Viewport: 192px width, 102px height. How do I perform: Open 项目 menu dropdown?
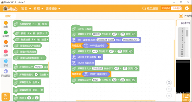[x=26, y=8]
